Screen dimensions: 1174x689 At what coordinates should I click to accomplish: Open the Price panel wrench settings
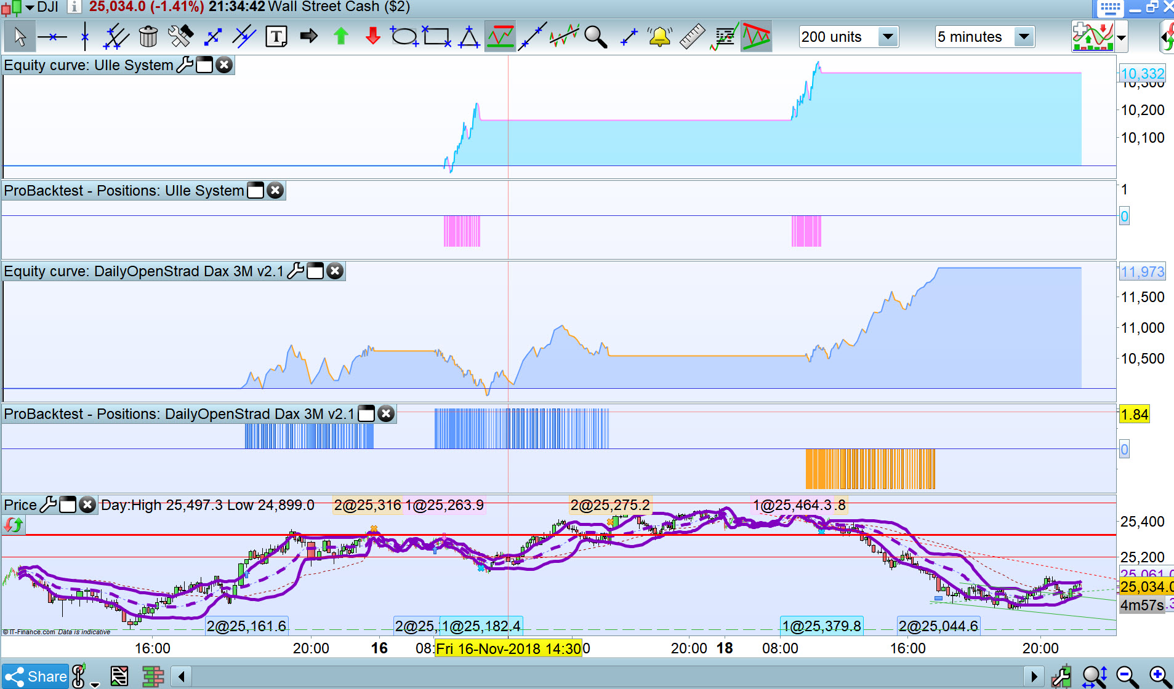tap(48, 504)
